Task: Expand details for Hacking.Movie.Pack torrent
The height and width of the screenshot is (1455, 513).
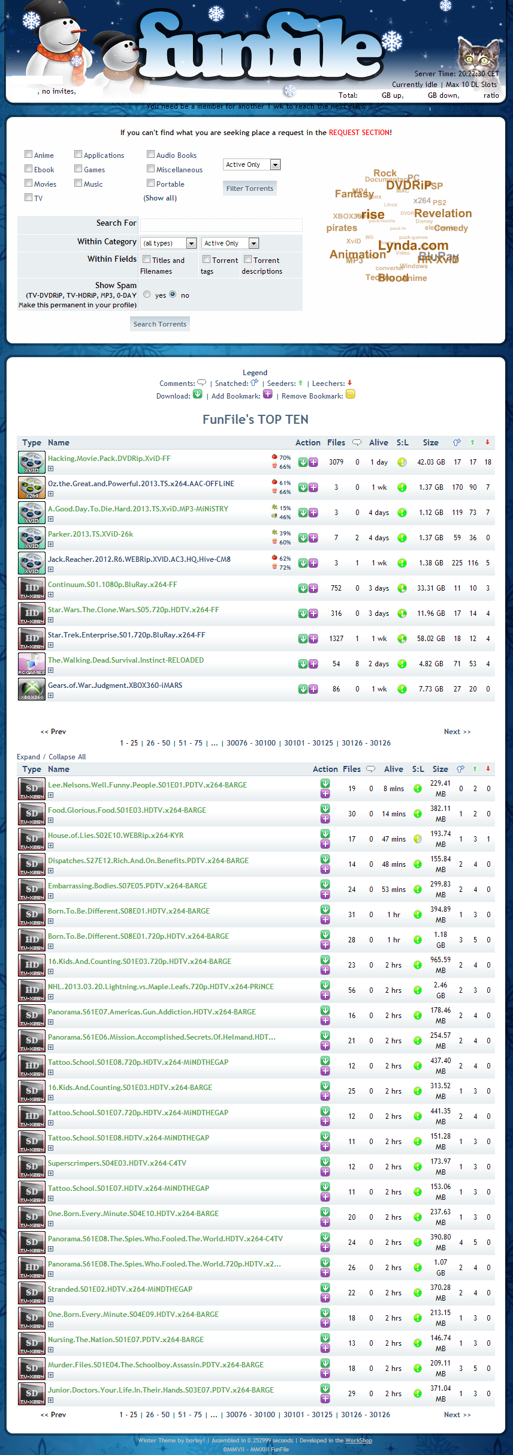Action: [x=51, y=469]
